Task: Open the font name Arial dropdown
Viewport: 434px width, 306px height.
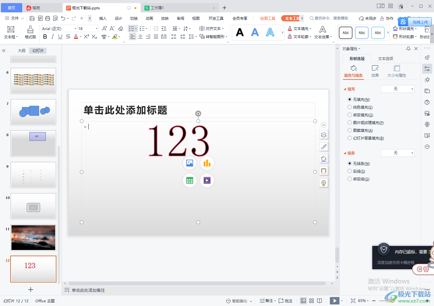Action: point(75,28)
